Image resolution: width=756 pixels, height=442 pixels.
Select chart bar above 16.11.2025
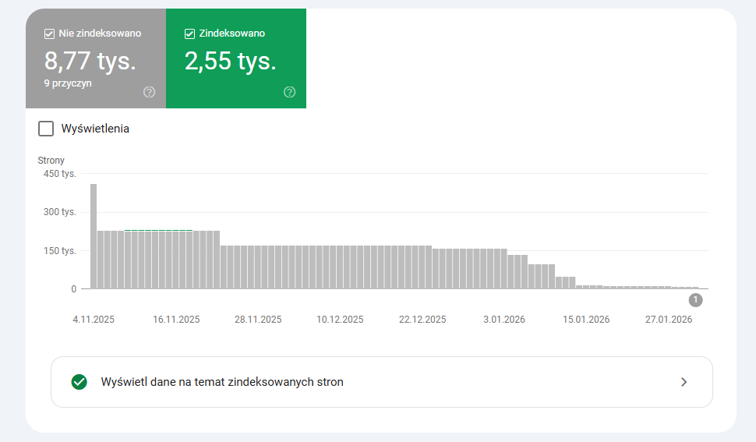pos(176,260)
